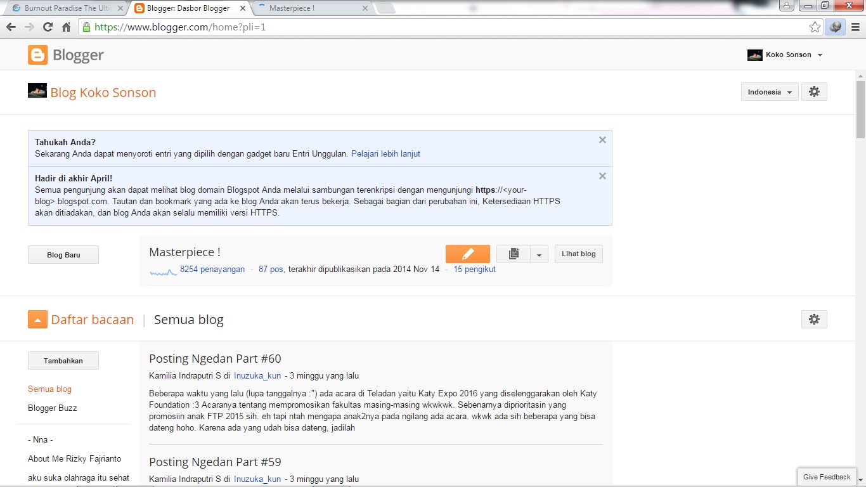The height and width of the screenshot is (487, 866).
Task: Open reading list settings gear icon
Action: (x=815, y=320)
